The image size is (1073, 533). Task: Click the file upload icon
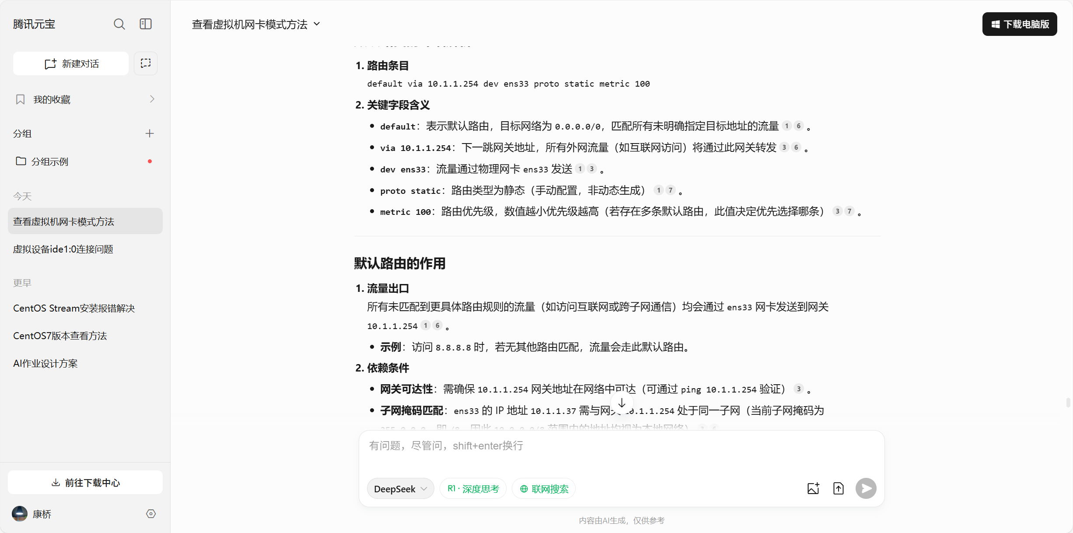pyautogui.click(x=839, y=488)
